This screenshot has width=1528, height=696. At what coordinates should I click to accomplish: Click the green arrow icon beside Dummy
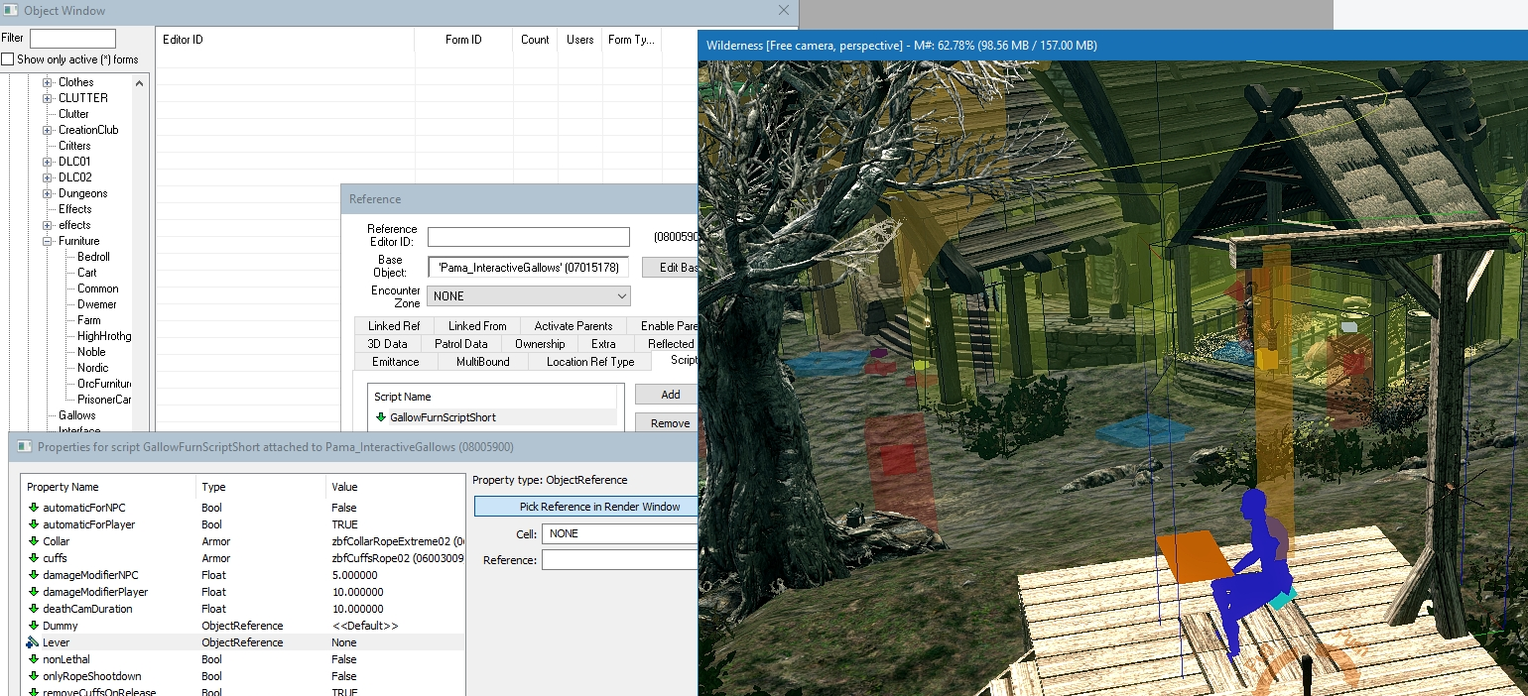33,626
